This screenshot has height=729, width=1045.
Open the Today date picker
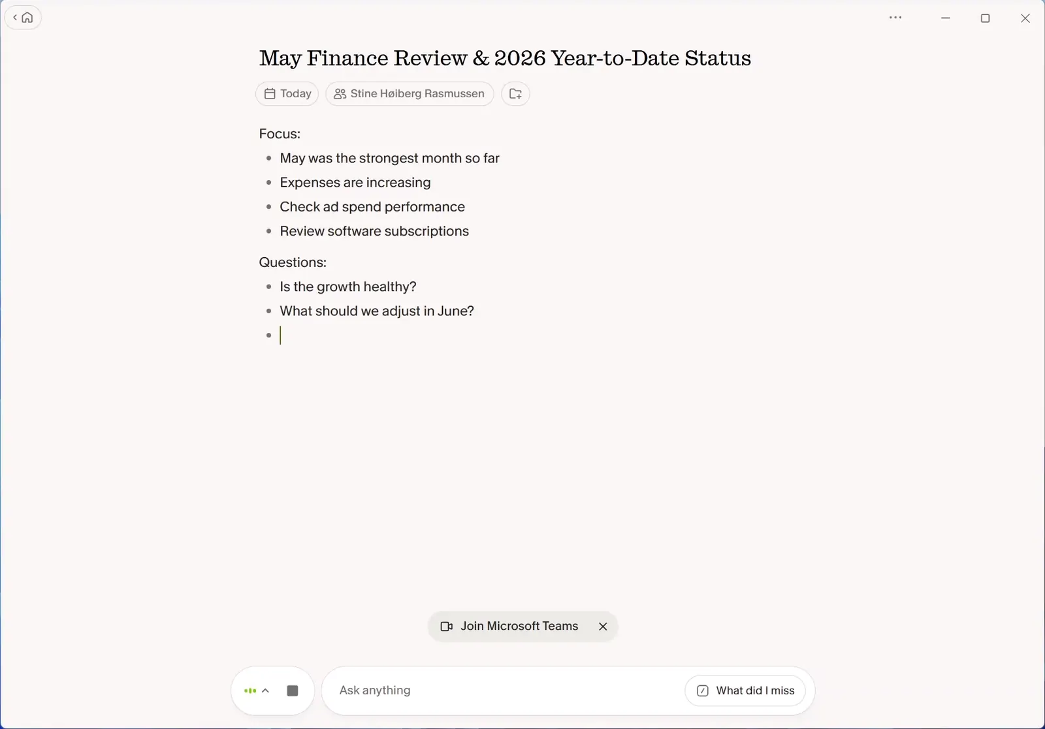tap(287, 94)
